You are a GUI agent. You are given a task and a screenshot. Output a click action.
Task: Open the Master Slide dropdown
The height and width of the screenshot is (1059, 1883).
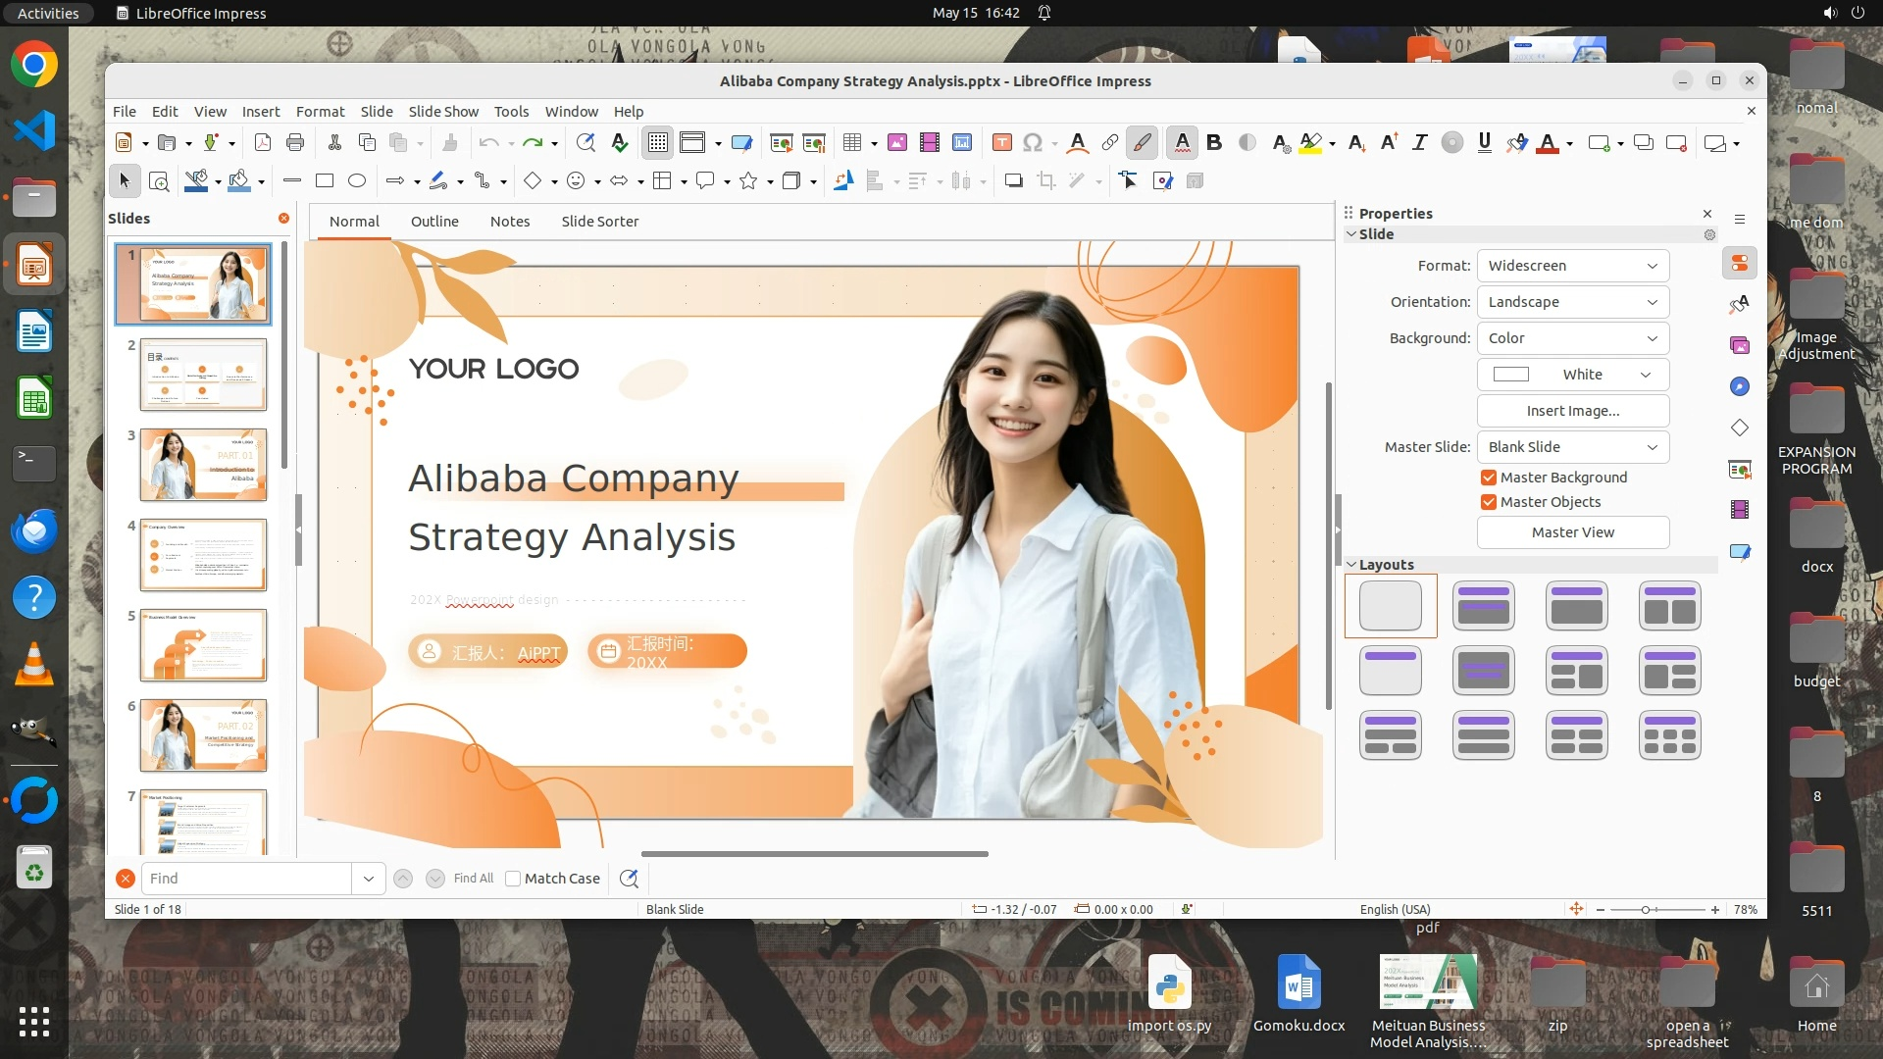[1572, 447]
